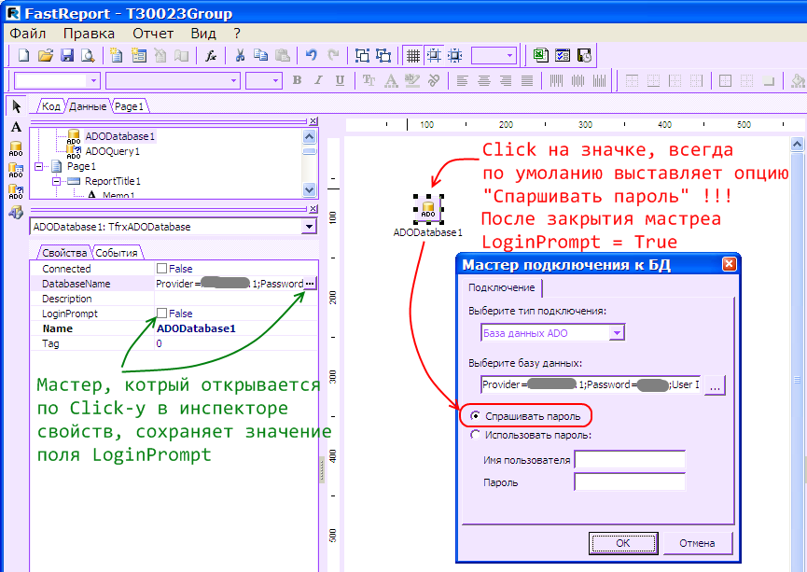This screenshot has width=807, height=572.
Task: Toggle the LoginPrompt property checkbox
Action: (x=161, y=313)
